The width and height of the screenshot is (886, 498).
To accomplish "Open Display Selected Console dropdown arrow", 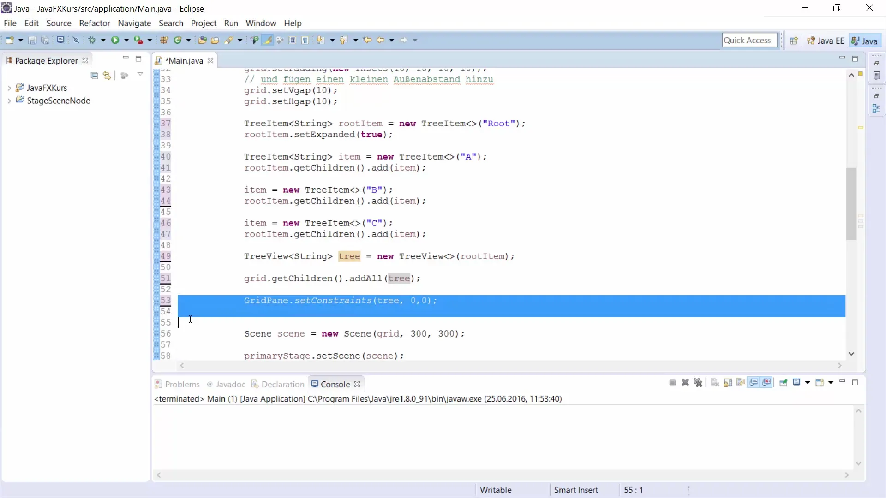I will (x=808, y=383).
